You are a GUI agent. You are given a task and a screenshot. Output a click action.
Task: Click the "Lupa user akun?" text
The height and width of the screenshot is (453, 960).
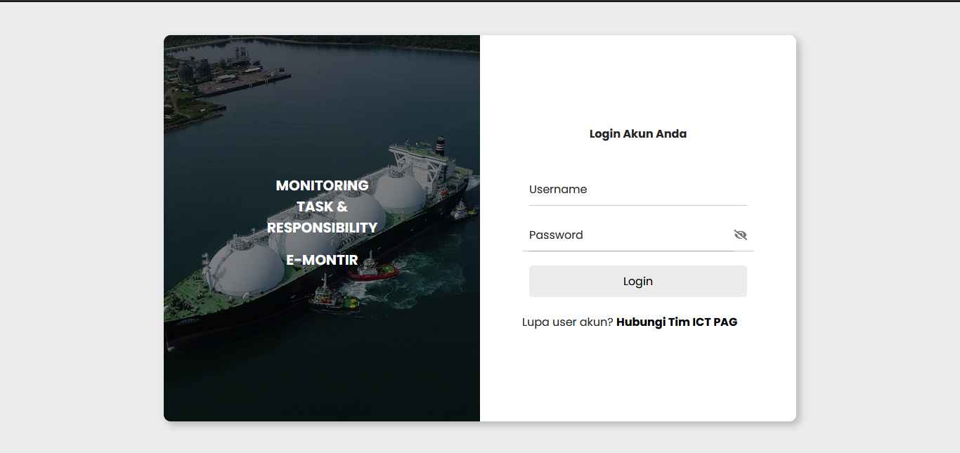click(568, 322)
